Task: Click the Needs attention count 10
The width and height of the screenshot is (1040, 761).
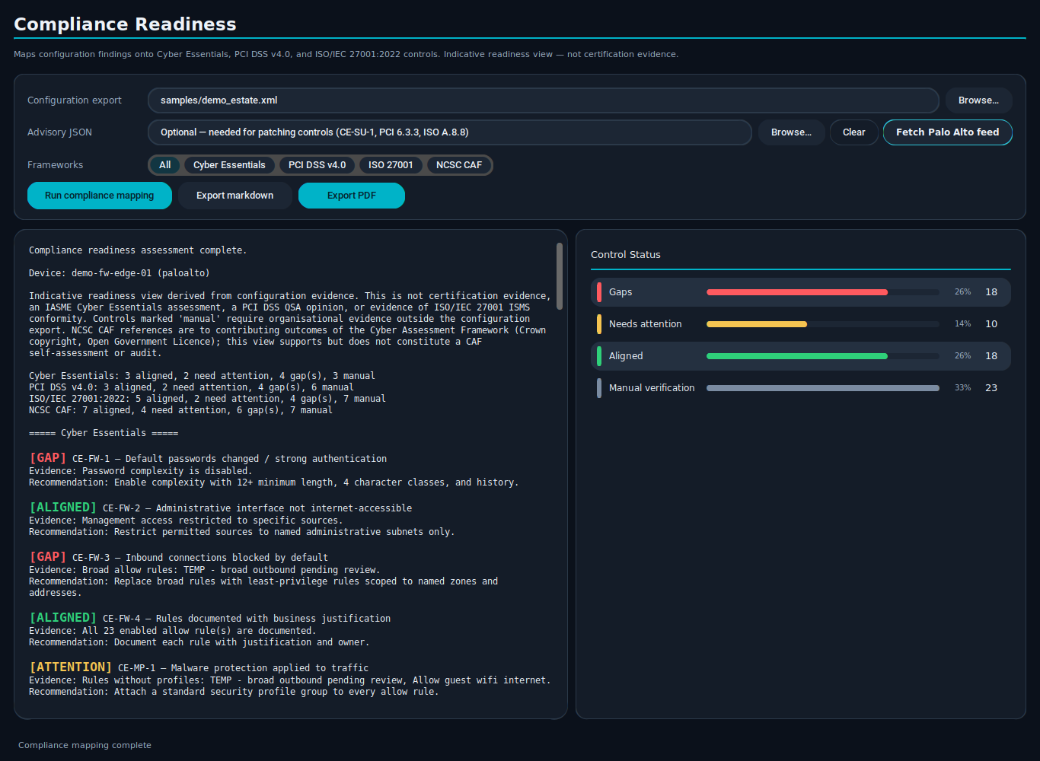Action: tap(991, 324)
